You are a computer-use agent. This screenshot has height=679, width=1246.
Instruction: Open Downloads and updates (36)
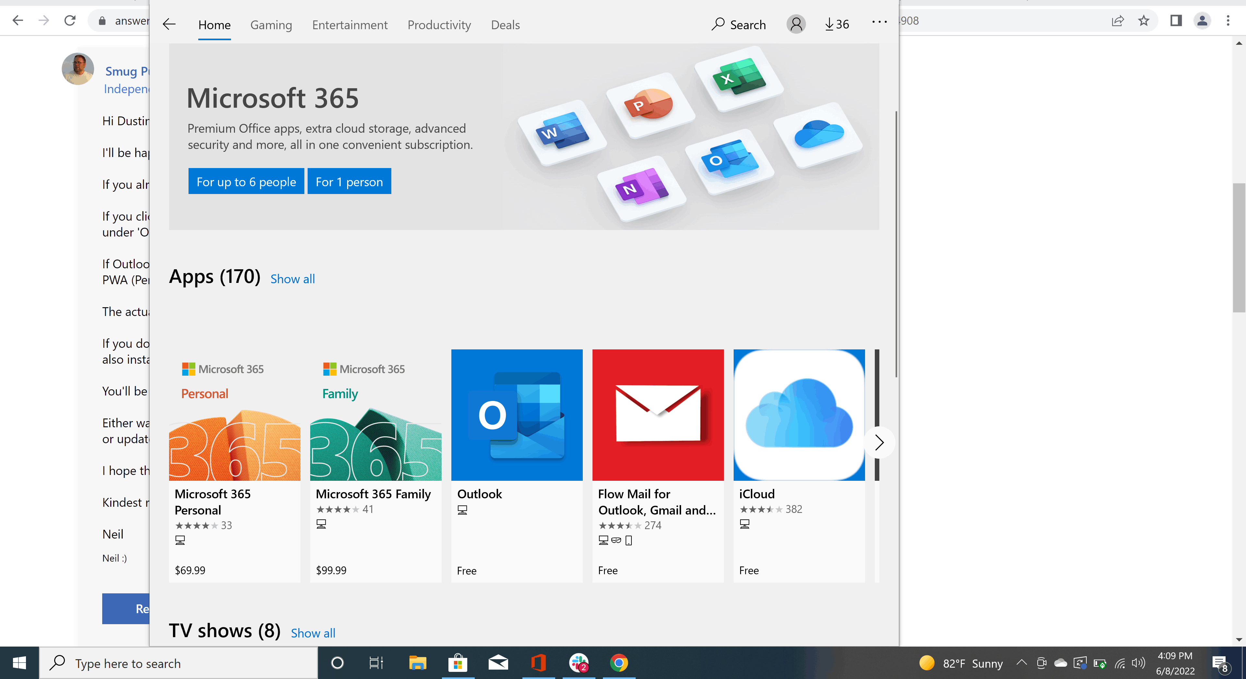pos(837,24)
